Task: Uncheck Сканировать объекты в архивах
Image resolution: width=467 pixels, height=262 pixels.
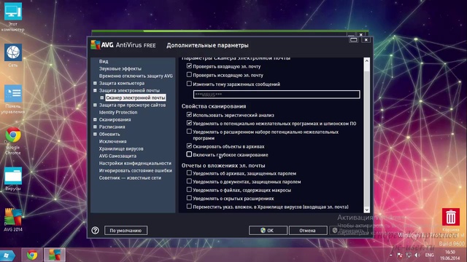Action: (189, 146)
